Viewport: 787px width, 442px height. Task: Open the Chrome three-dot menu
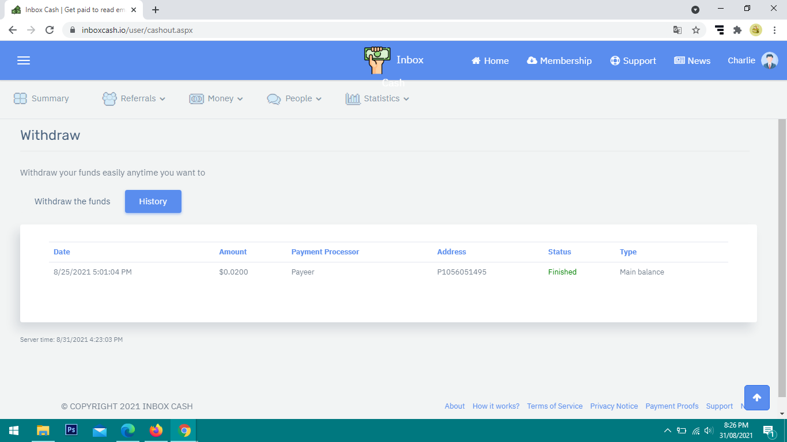click(x=775, y=30)
